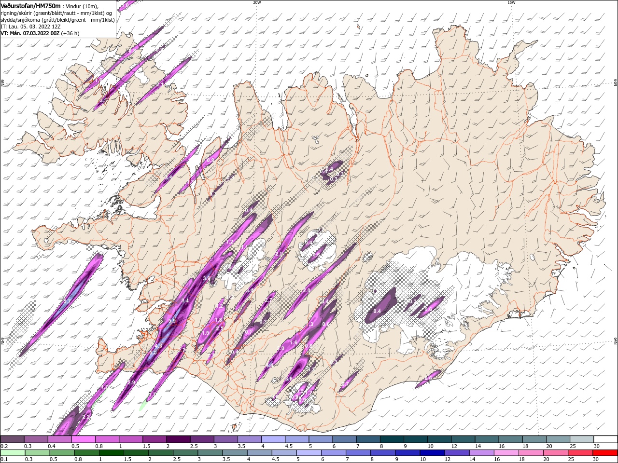Choose the 4–4.5 pale lavender swatch, top legend row
The image size is (618, 463).
[273, 439]
